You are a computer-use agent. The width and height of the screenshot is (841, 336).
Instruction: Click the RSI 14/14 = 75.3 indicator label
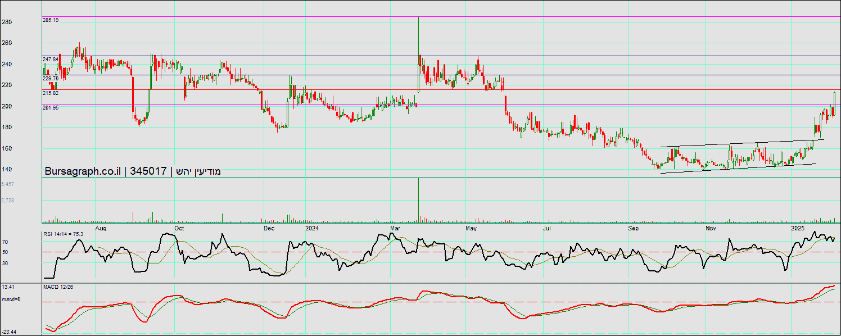tap(64, 234)
